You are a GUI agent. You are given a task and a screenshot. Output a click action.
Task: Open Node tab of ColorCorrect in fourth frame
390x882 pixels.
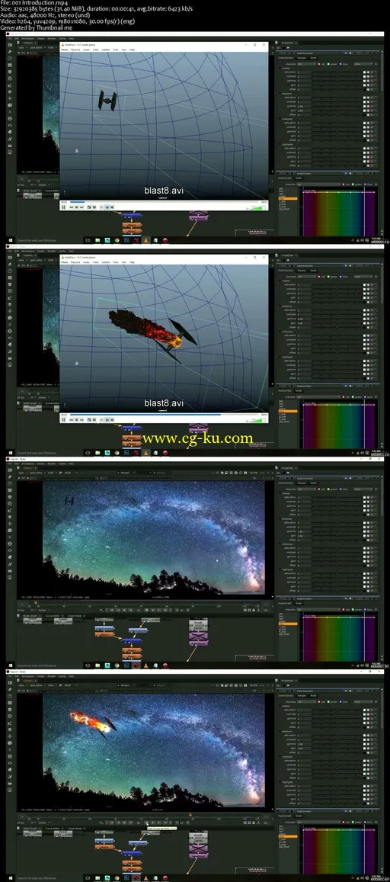(314, 695)
